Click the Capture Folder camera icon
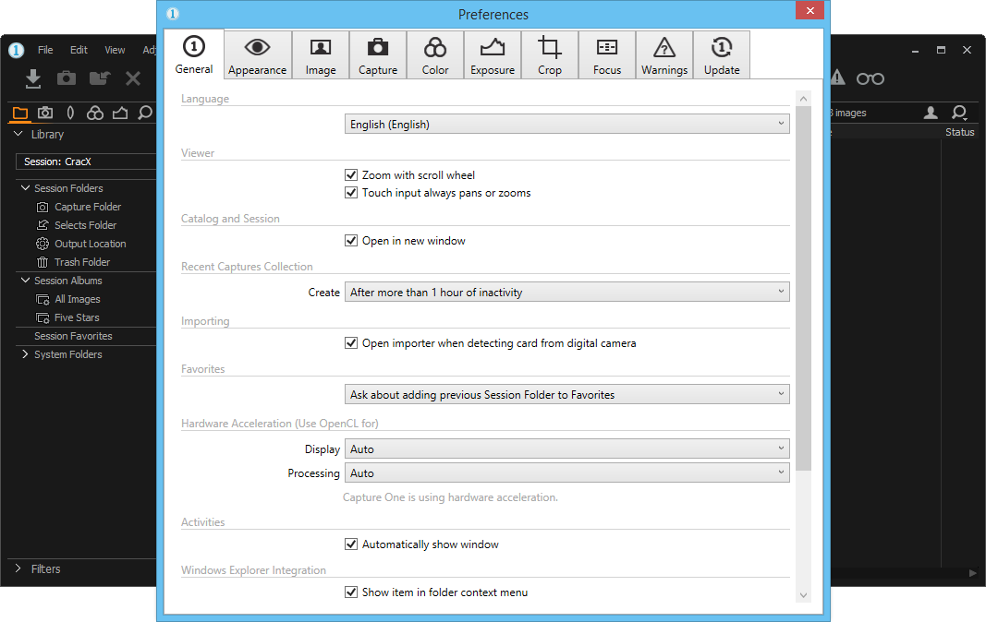This screenshot has width=986, height=622. tap(43, 207)
